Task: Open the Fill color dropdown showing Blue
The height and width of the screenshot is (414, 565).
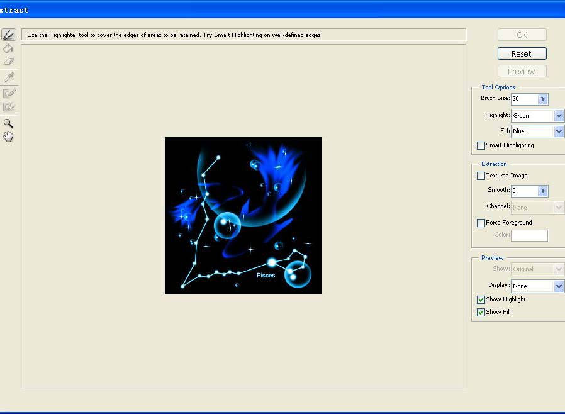Action: [x=559, y=131]
